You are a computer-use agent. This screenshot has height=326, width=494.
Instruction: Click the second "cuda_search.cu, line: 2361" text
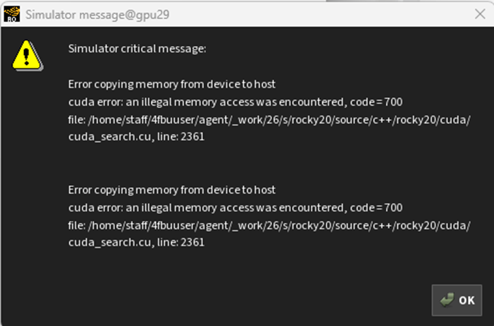pos(137,243)
